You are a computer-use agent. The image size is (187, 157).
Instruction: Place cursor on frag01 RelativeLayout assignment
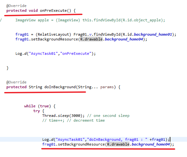[x=96, y=34]
